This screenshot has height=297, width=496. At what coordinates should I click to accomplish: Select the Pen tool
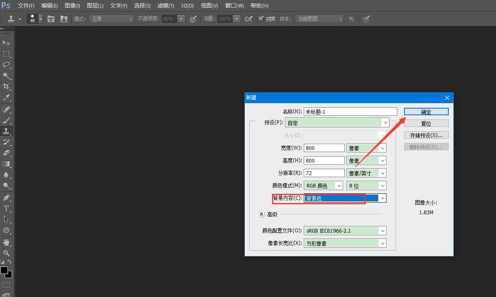coord(6,198)
